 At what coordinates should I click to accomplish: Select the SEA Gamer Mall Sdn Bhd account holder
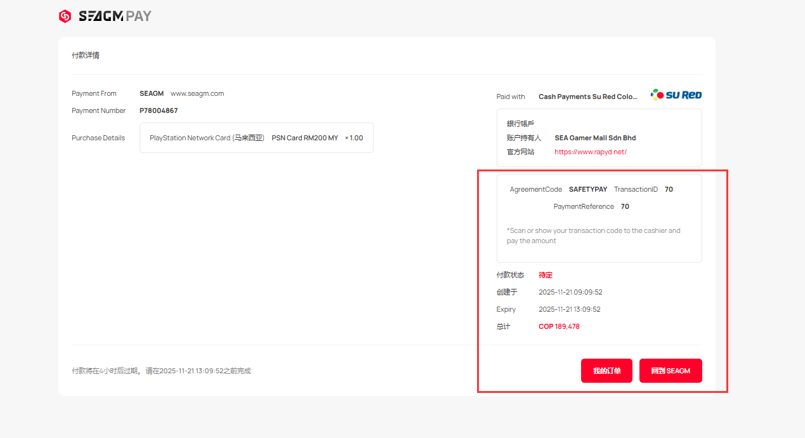pos(595,138)
